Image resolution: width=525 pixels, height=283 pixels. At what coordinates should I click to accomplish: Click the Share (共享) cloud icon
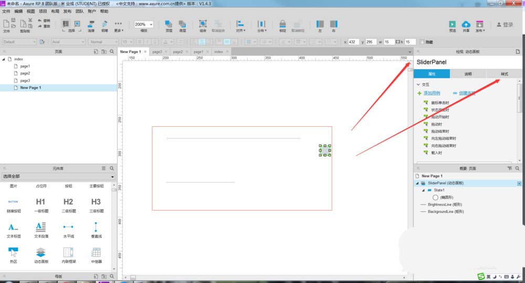[466, 24]
